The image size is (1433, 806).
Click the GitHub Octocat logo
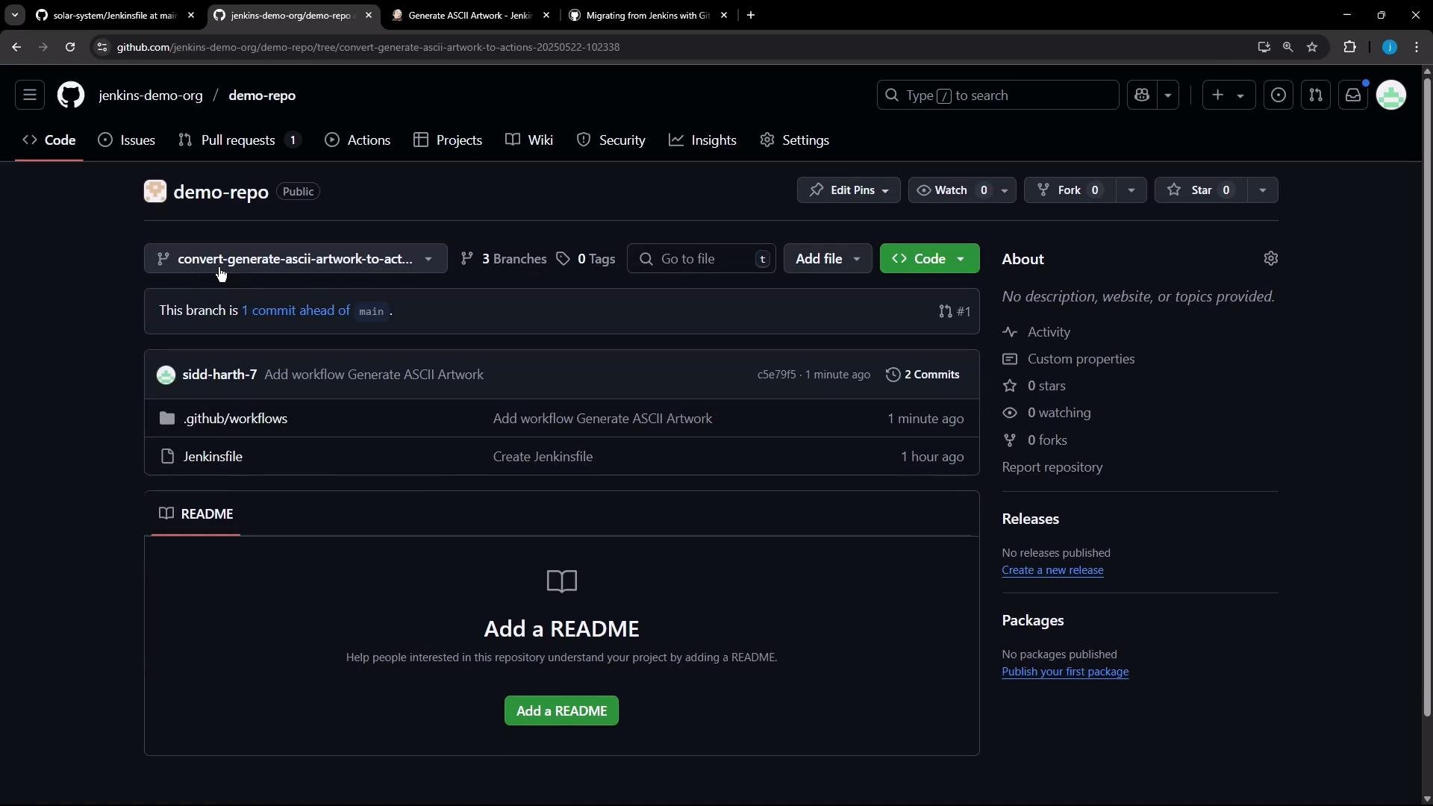click(71, 96)
